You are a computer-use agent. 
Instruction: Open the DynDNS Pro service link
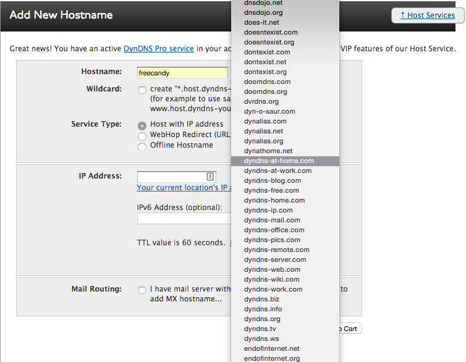tap(159, 48)
